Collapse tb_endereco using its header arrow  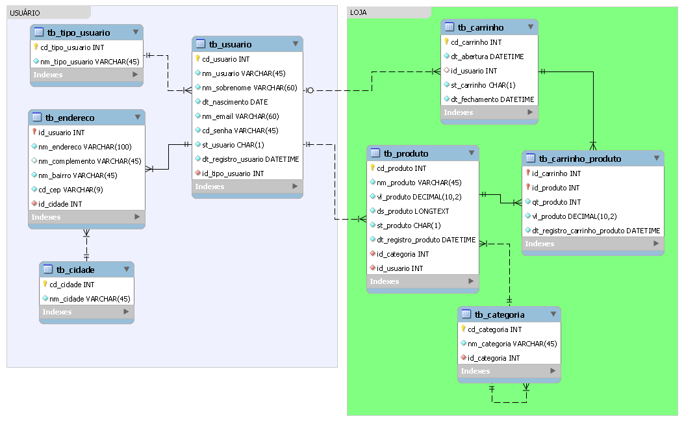[x=137, y=118]
